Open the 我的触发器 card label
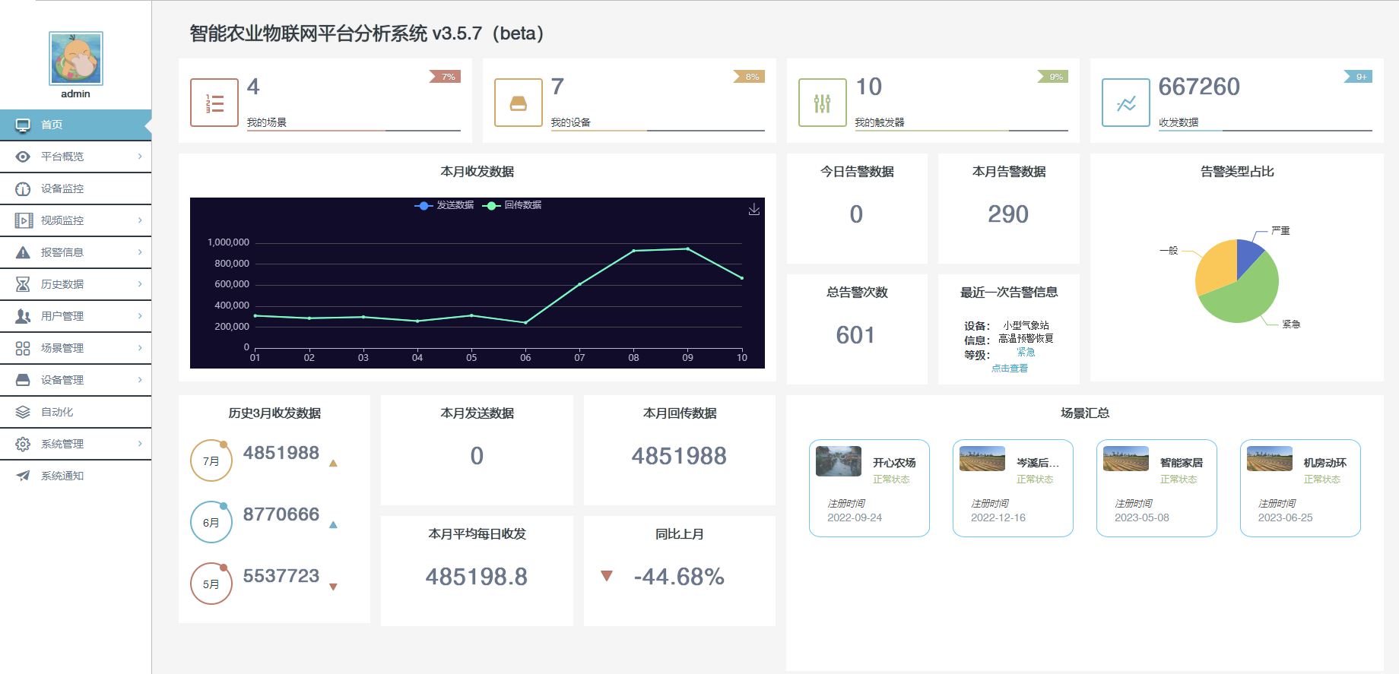Screen dimensions: 1399x674 (880, 122)
